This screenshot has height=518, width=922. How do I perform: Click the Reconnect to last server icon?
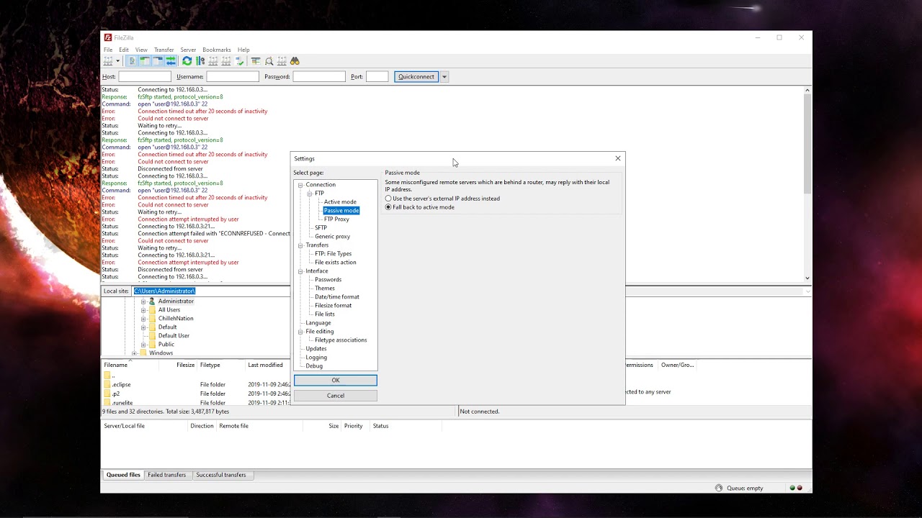pos(240,61)
